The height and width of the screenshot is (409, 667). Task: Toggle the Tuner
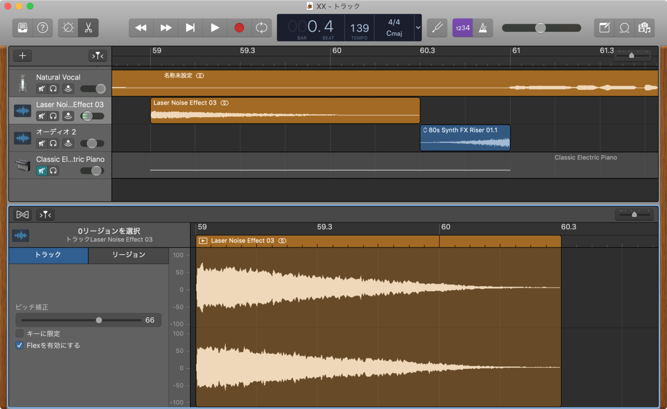point(437,28)
